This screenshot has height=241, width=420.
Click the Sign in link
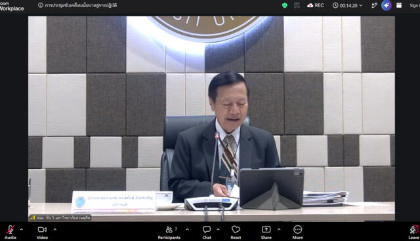[x=415, y=5]
